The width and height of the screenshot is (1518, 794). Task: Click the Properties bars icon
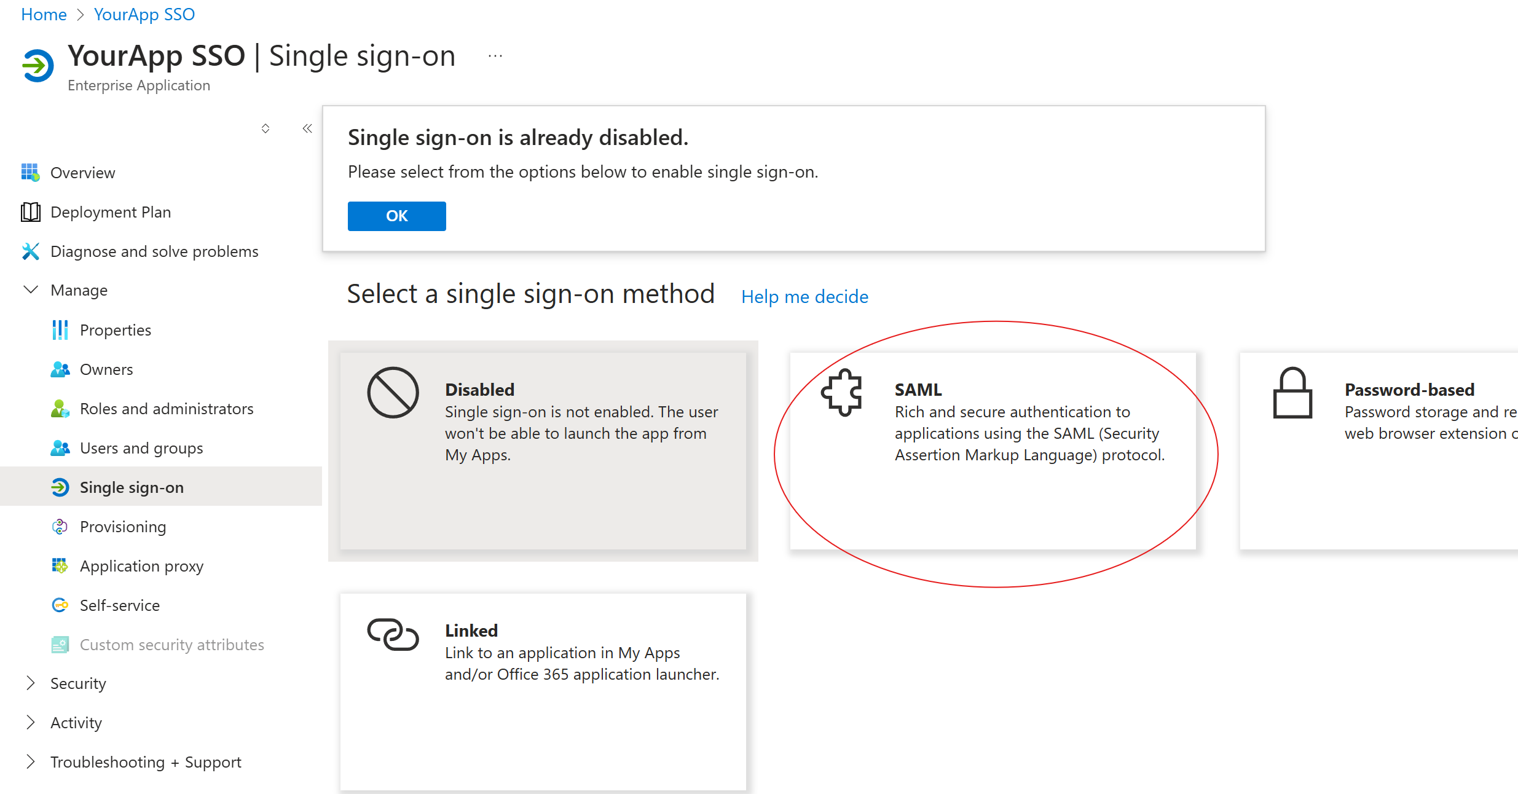pyautogui.click(x=60, y=330)
